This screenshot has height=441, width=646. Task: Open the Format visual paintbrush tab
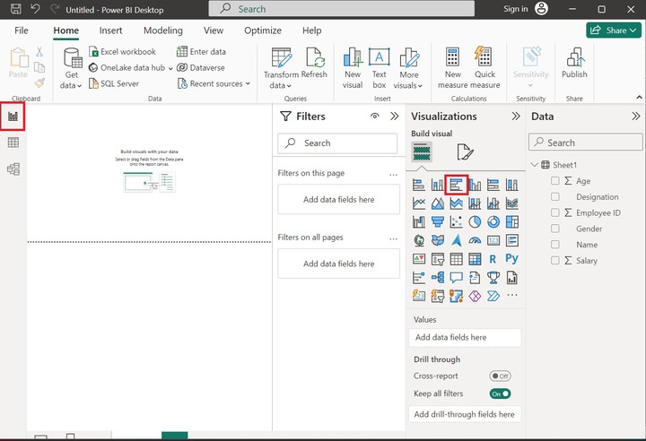464,151
